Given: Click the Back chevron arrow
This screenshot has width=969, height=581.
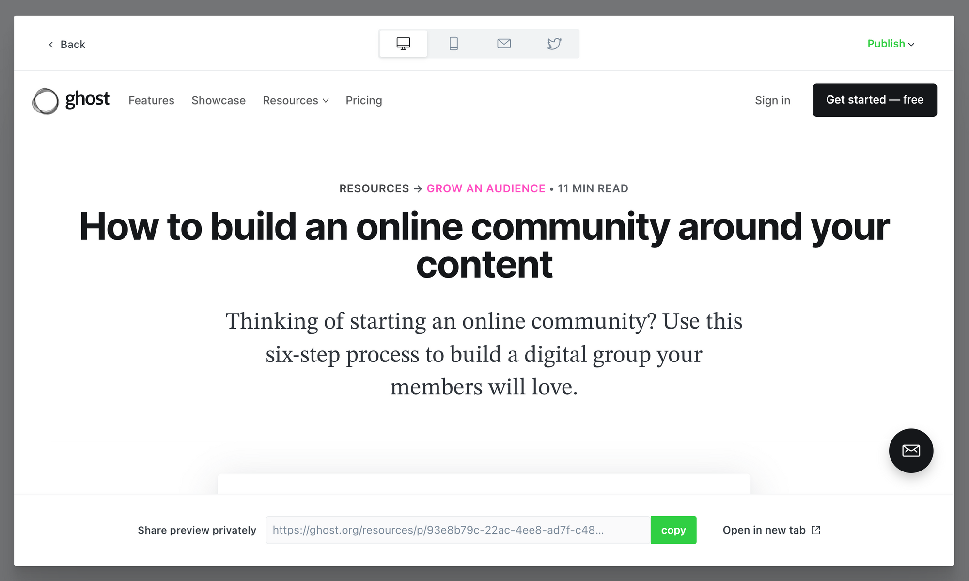Looking at the screenshot, I should [x=51, y=45].
